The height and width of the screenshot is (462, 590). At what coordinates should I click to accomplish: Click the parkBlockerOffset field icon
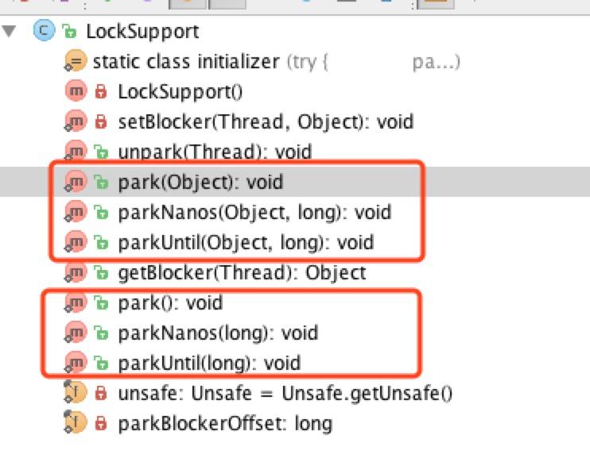(x=76, y=422)
